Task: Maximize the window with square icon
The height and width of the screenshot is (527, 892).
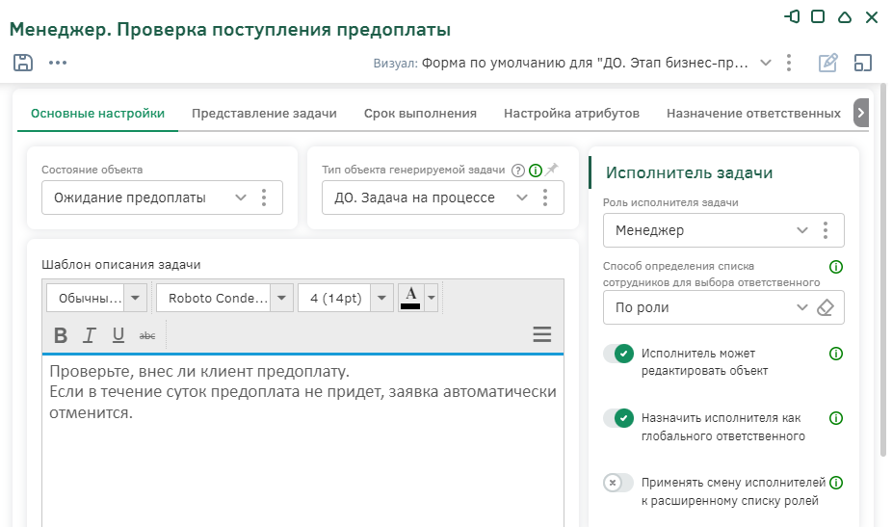Action: pyautogui.click(x=818, y=16)
